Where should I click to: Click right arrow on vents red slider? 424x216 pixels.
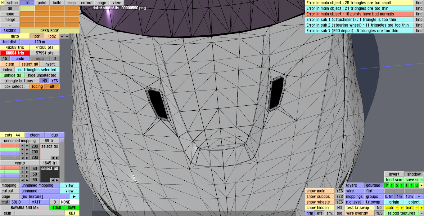(27, 168)
